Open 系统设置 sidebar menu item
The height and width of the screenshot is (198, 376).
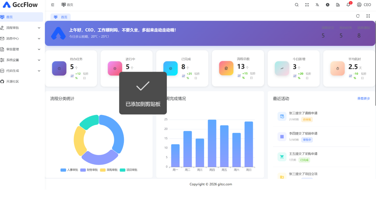click(22, 60)
